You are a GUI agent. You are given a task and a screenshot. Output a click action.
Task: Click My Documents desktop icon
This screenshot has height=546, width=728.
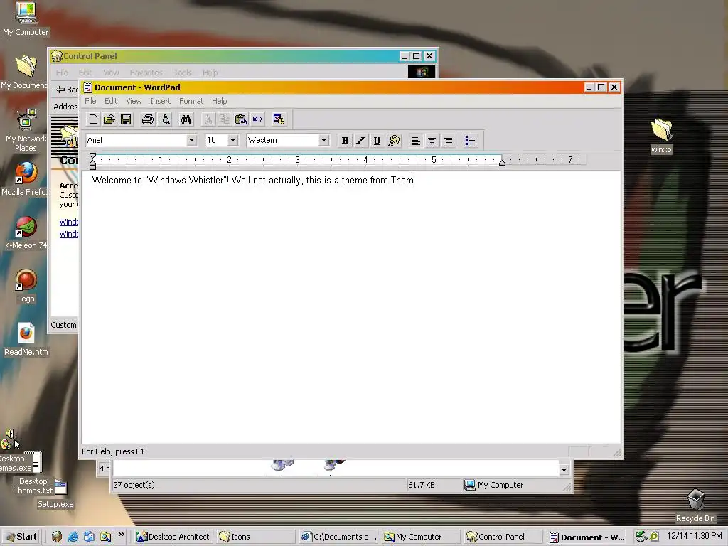[x=24, y=73]
